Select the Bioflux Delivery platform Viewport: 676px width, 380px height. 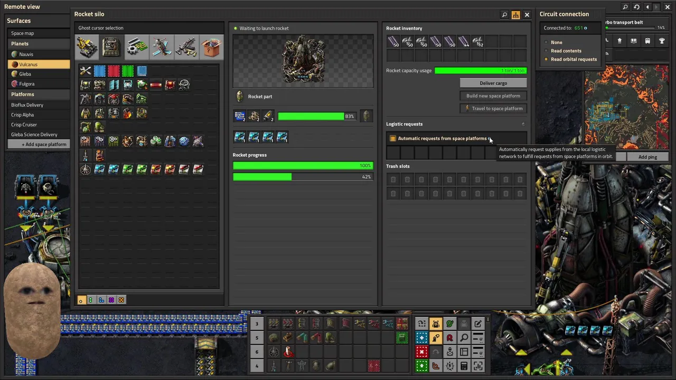[38, 105]
